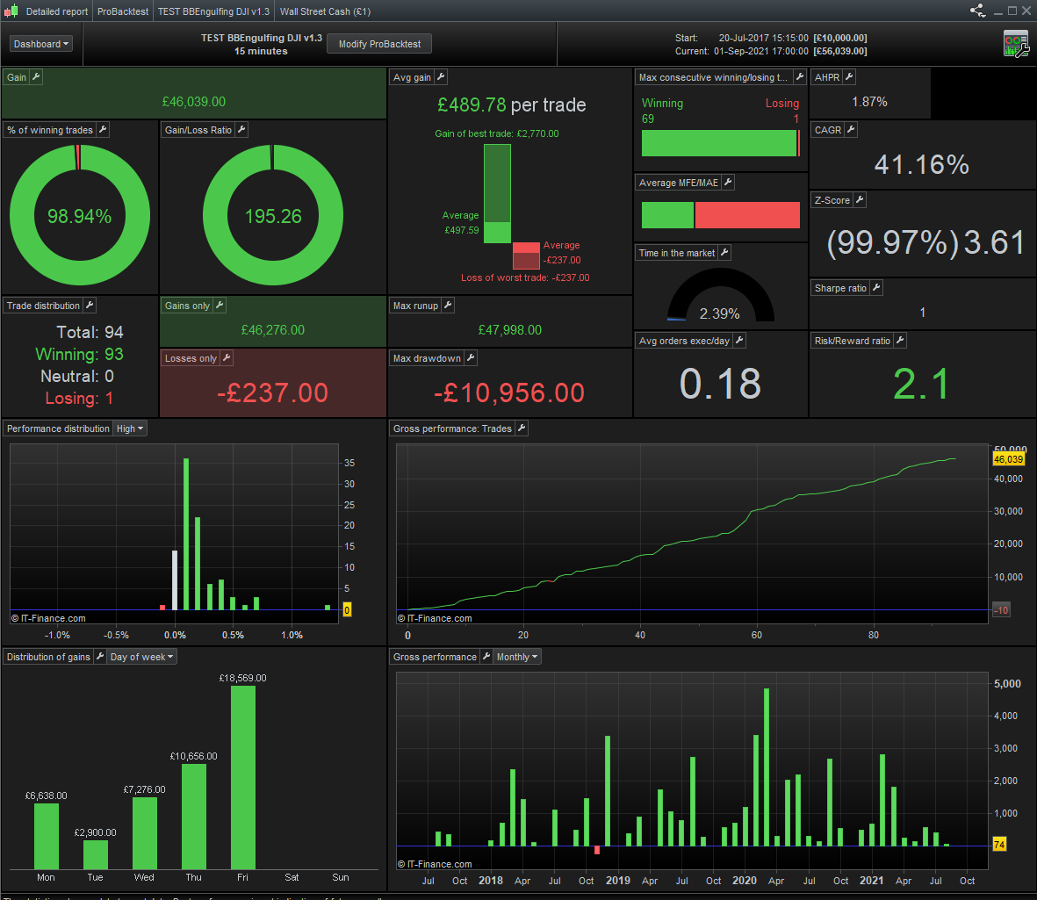Screen dimensions: 1037x900
Task: Click the Gain panel label
Action: [17, 77]
